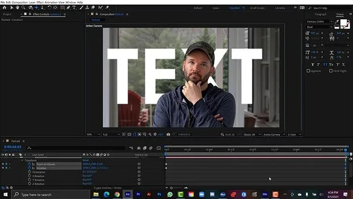The image size is (353, 199).
Task: Click the stroke color swatch with red slash
Action: 347,26
